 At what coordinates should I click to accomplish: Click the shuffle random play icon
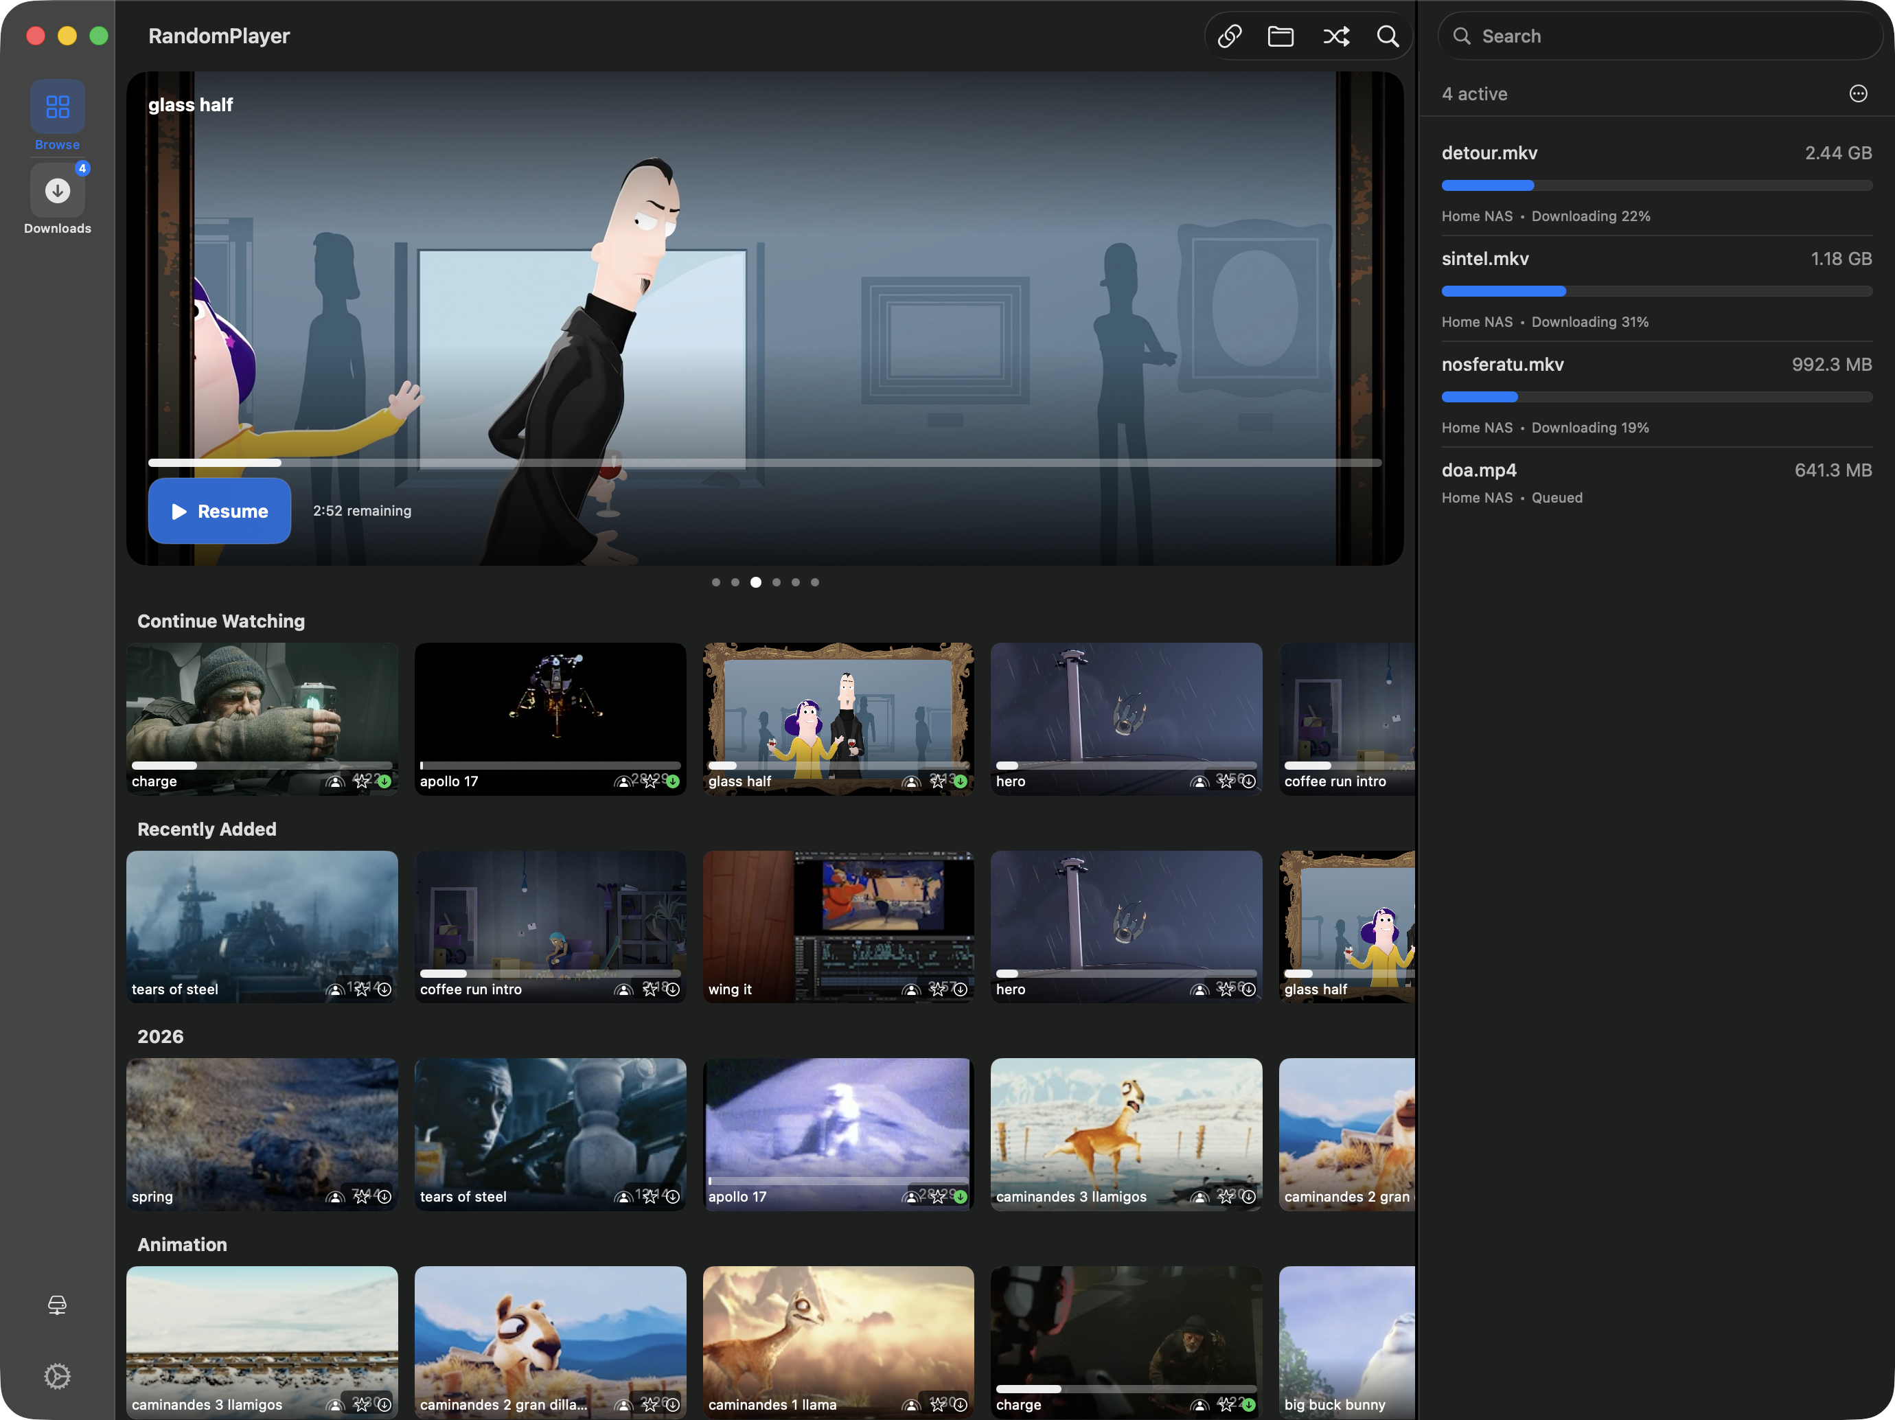[x=1335, y=36]
